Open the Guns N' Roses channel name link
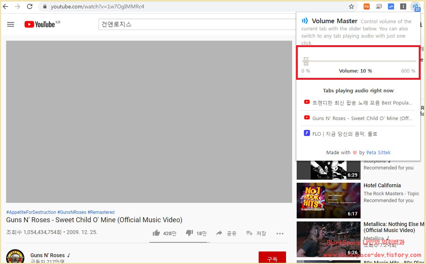This screenshot has height=264, width=426. pos(48,255)
